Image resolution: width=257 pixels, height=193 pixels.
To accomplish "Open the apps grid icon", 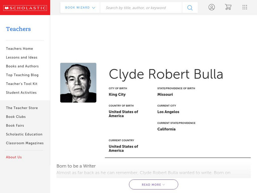I will pyautogui.click(x=244, y=7).
